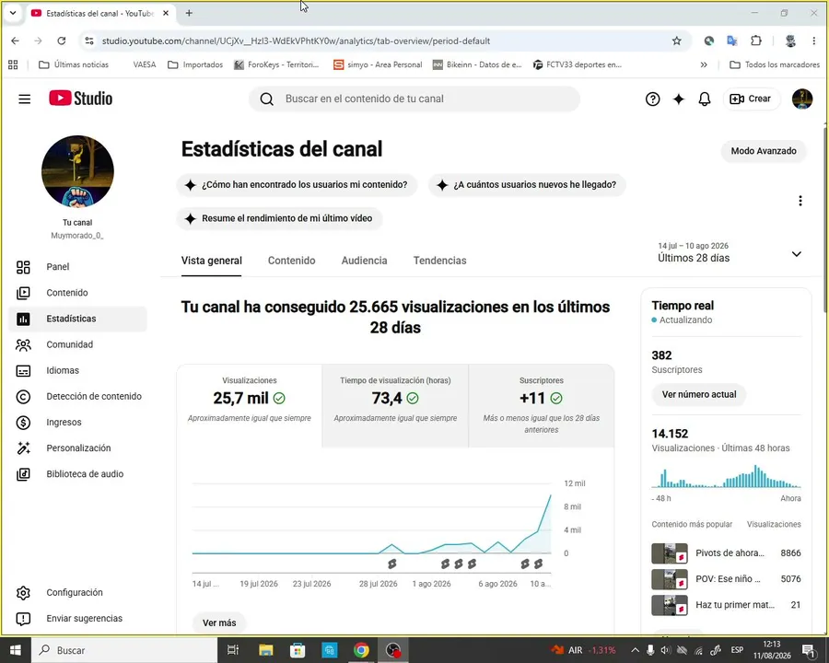Viewport: 829px width, 663px height.
Task: Open the Haz tu primer mat... video row
Action: pos(726,605)
